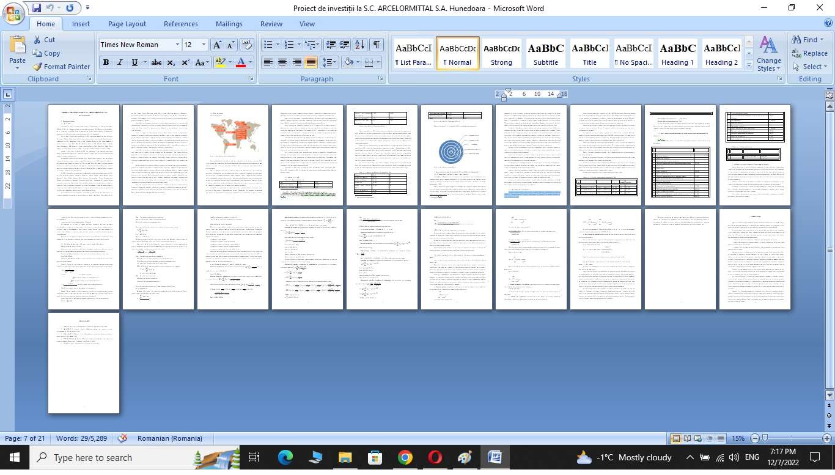
Task: Open the Page Layout tab
Action: coord(127,24)
